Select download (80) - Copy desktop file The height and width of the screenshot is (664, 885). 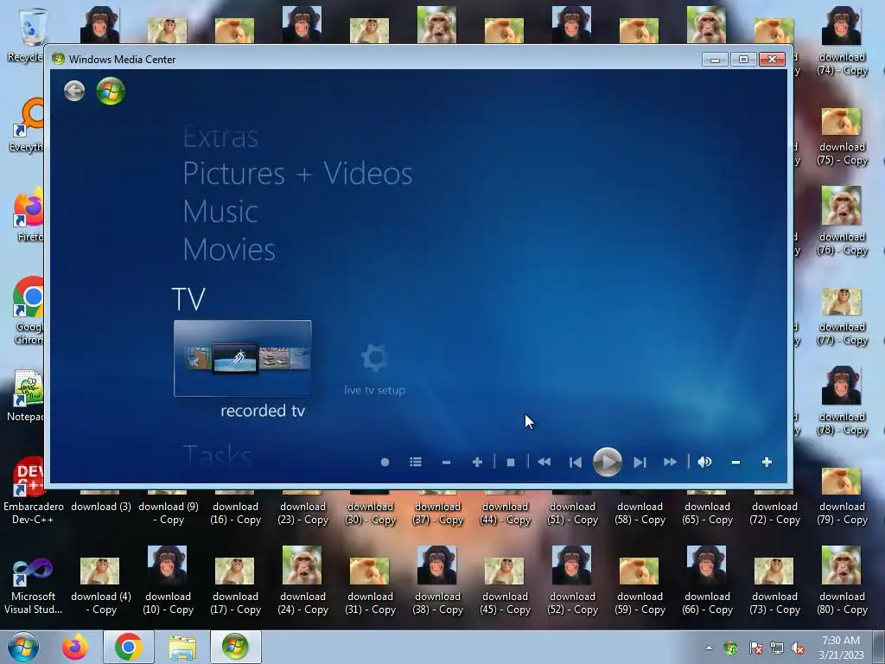[x=842, y=580]
